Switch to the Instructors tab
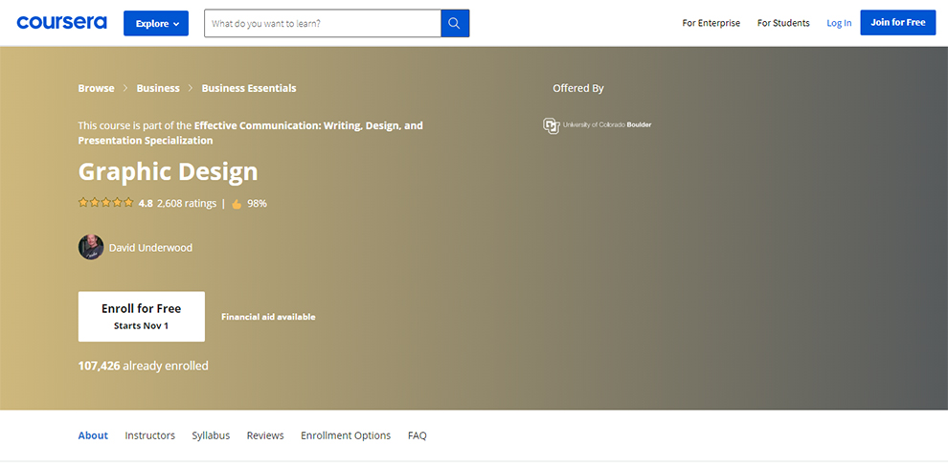Viewport: 948px width, 468px height. coord(150,435)
